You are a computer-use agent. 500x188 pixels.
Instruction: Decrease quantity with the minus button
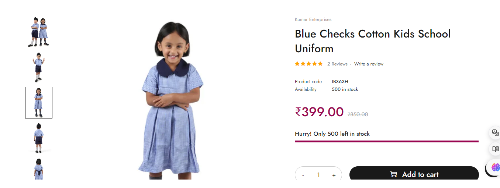(303, 175)
